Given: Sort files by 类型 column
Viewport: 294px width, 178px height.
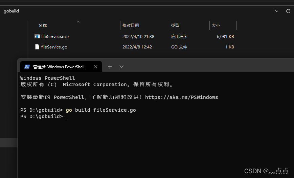Looking at the screenshot, I should pyautogui.click(x=175, y=26).
